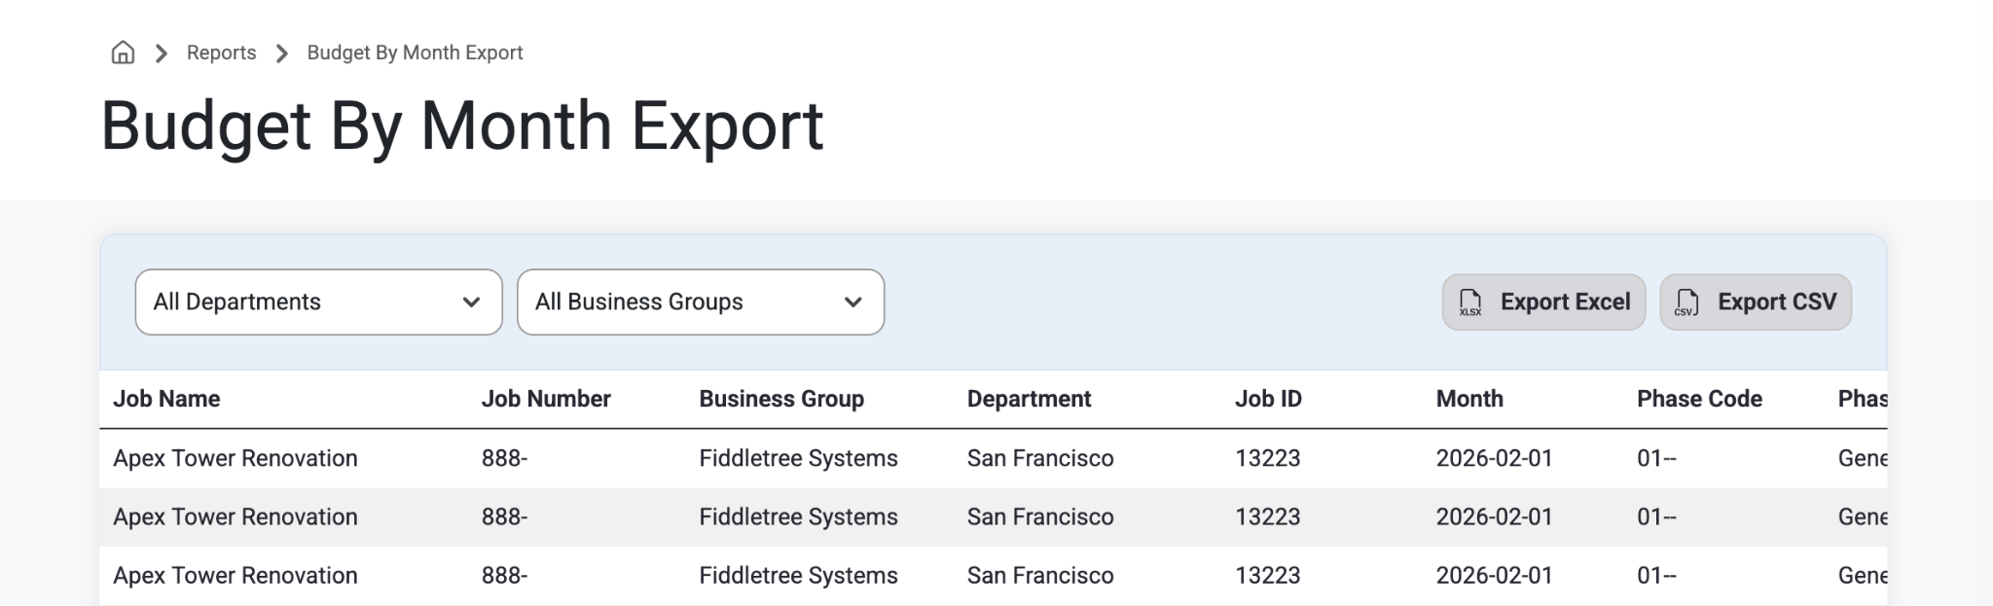The width and height of the screenshot is (1993, 606).
Task: Click job number 888- in the first row
Action: [504, 458]
